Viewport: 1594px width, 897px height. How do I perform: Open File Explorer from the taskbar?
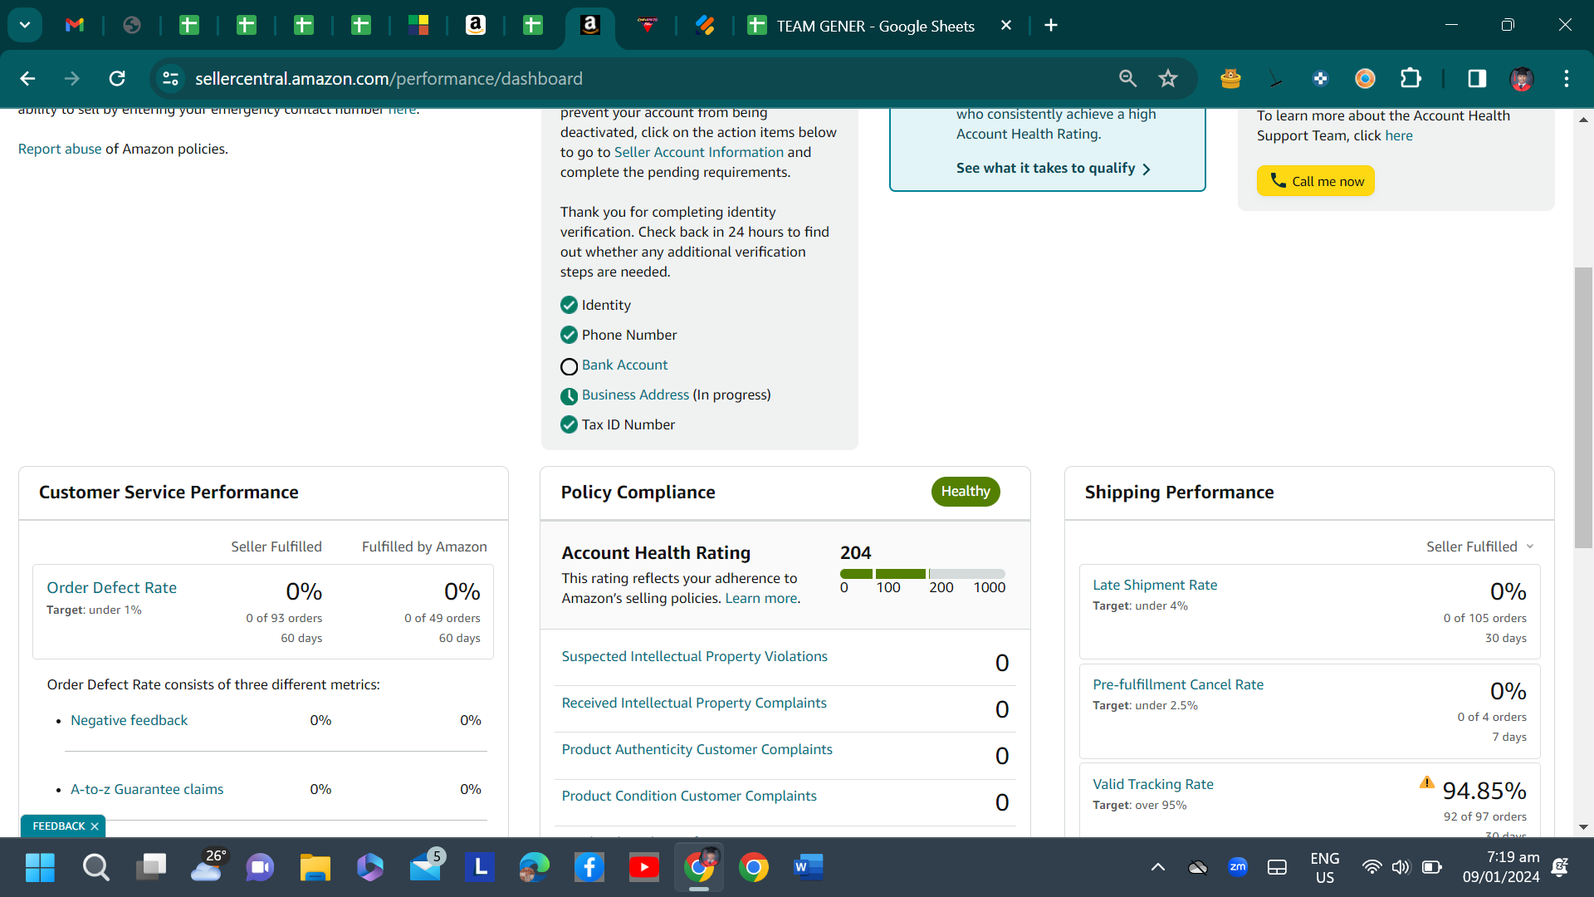click(315, 868)
